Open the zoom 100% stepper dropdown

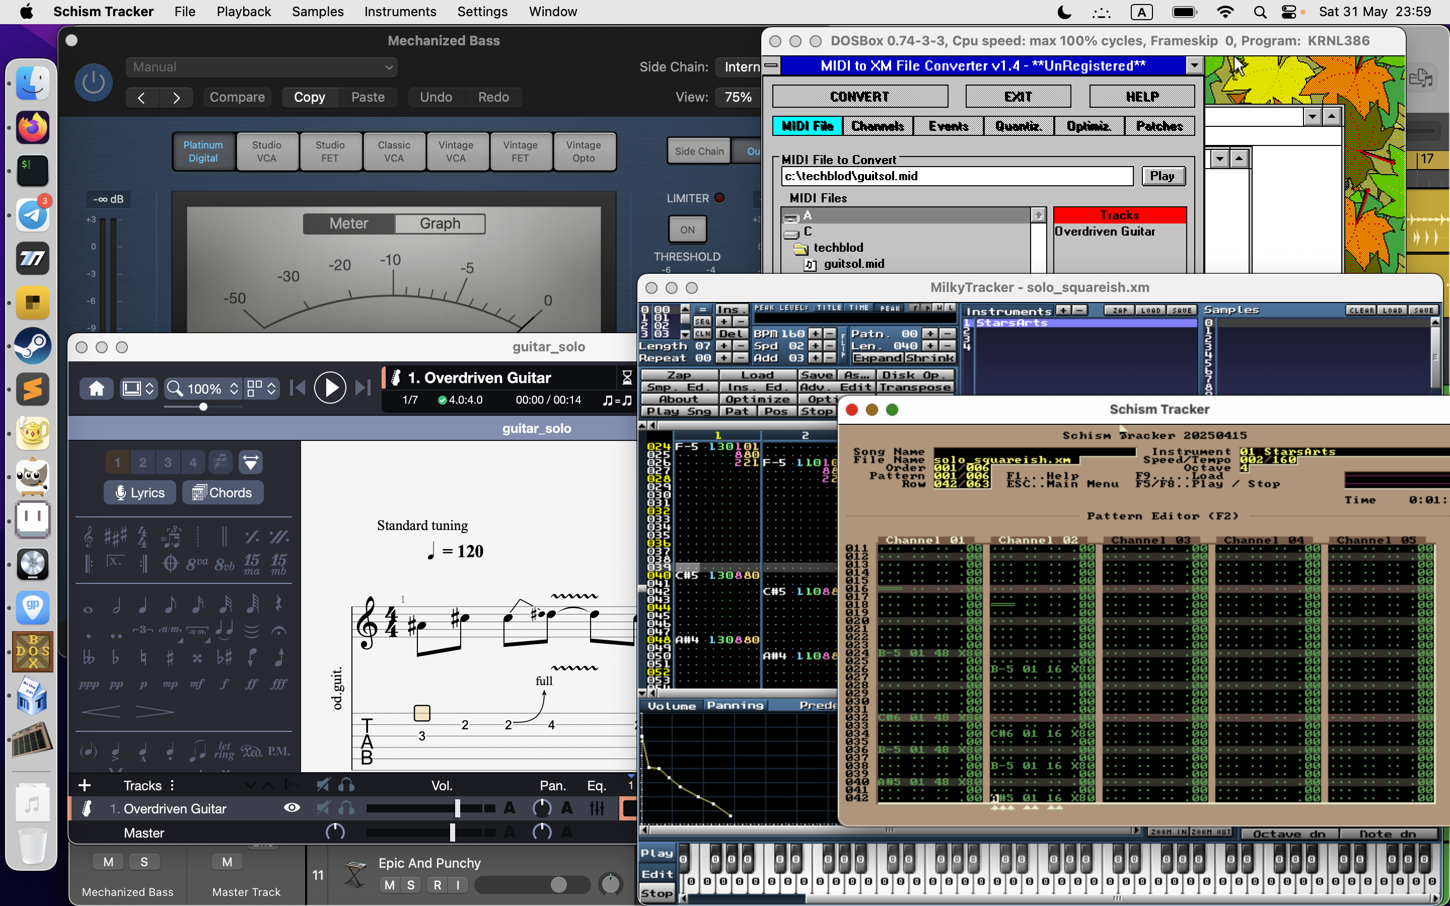pos(234,388)
